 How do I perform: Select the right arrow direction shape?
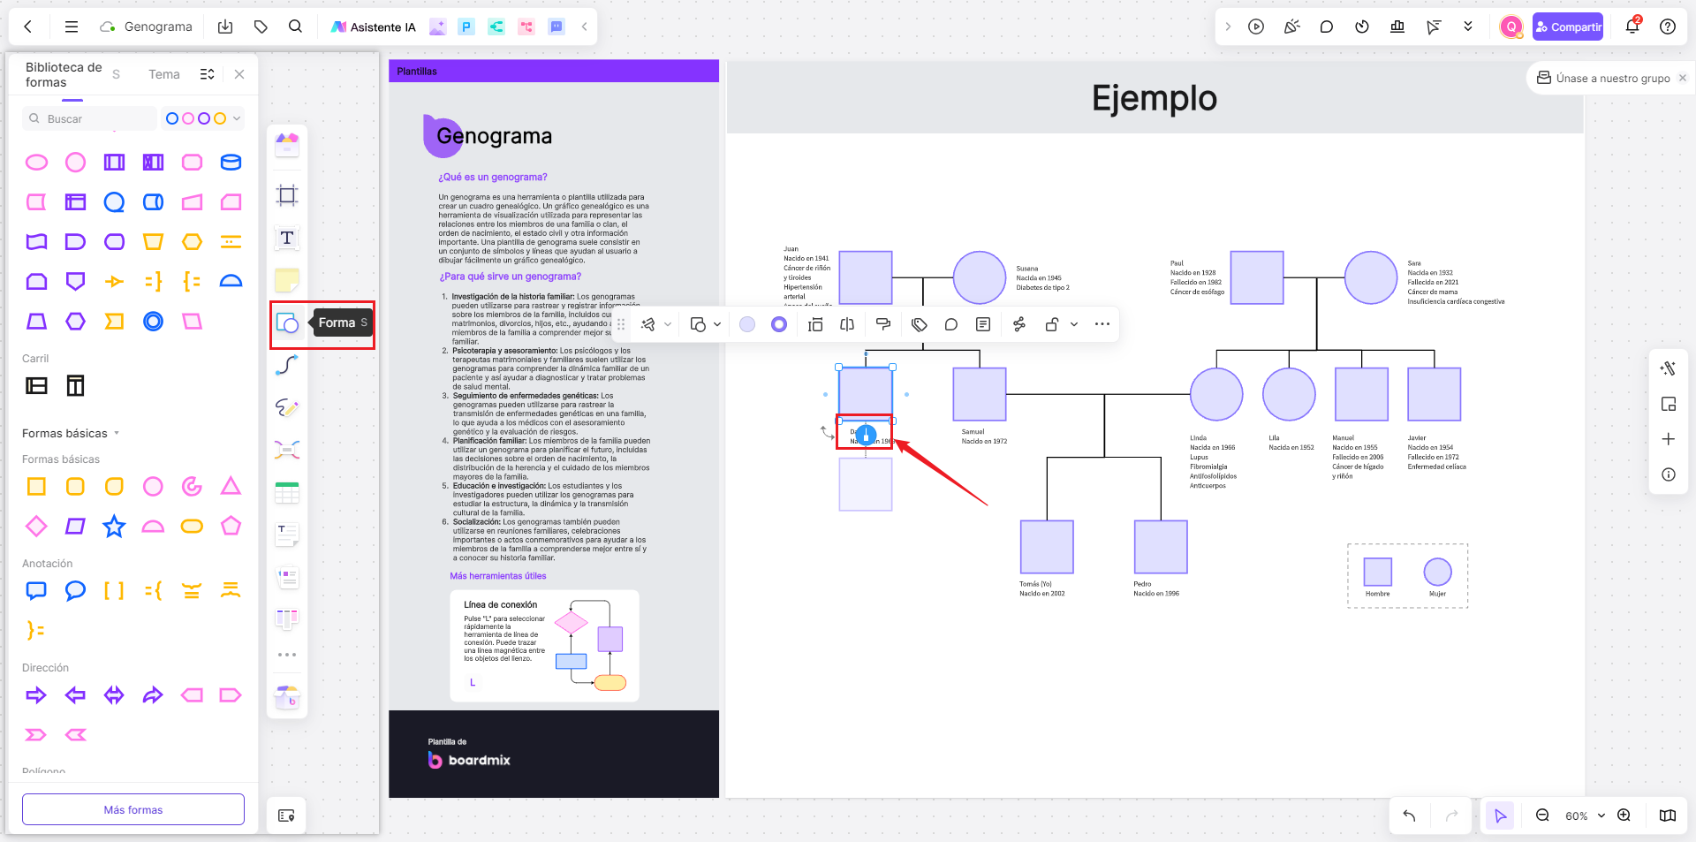click(36, 695)
